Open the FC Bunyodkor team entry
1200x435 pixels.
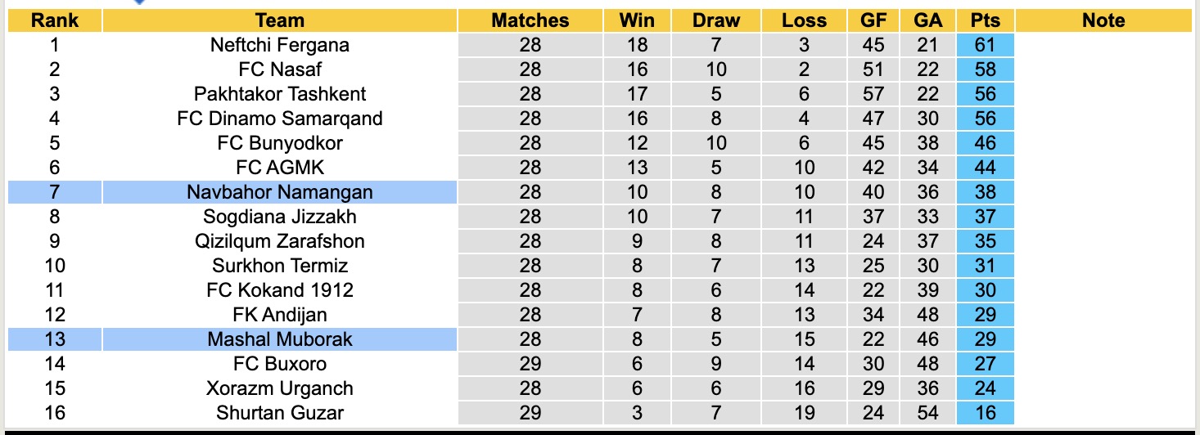(x=280, y=143)
